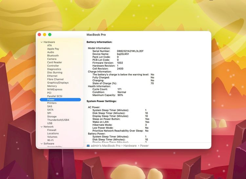This screenshot has height=179, width=246.
Task: Open the Wi-Fi network entry
Action: (50, 140)
